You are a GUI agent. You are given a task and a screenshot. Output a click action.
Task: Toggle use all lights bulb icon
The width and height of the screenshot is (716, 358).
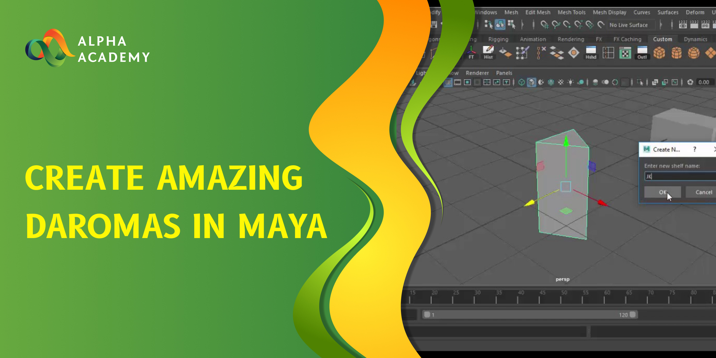pos(570,82)
